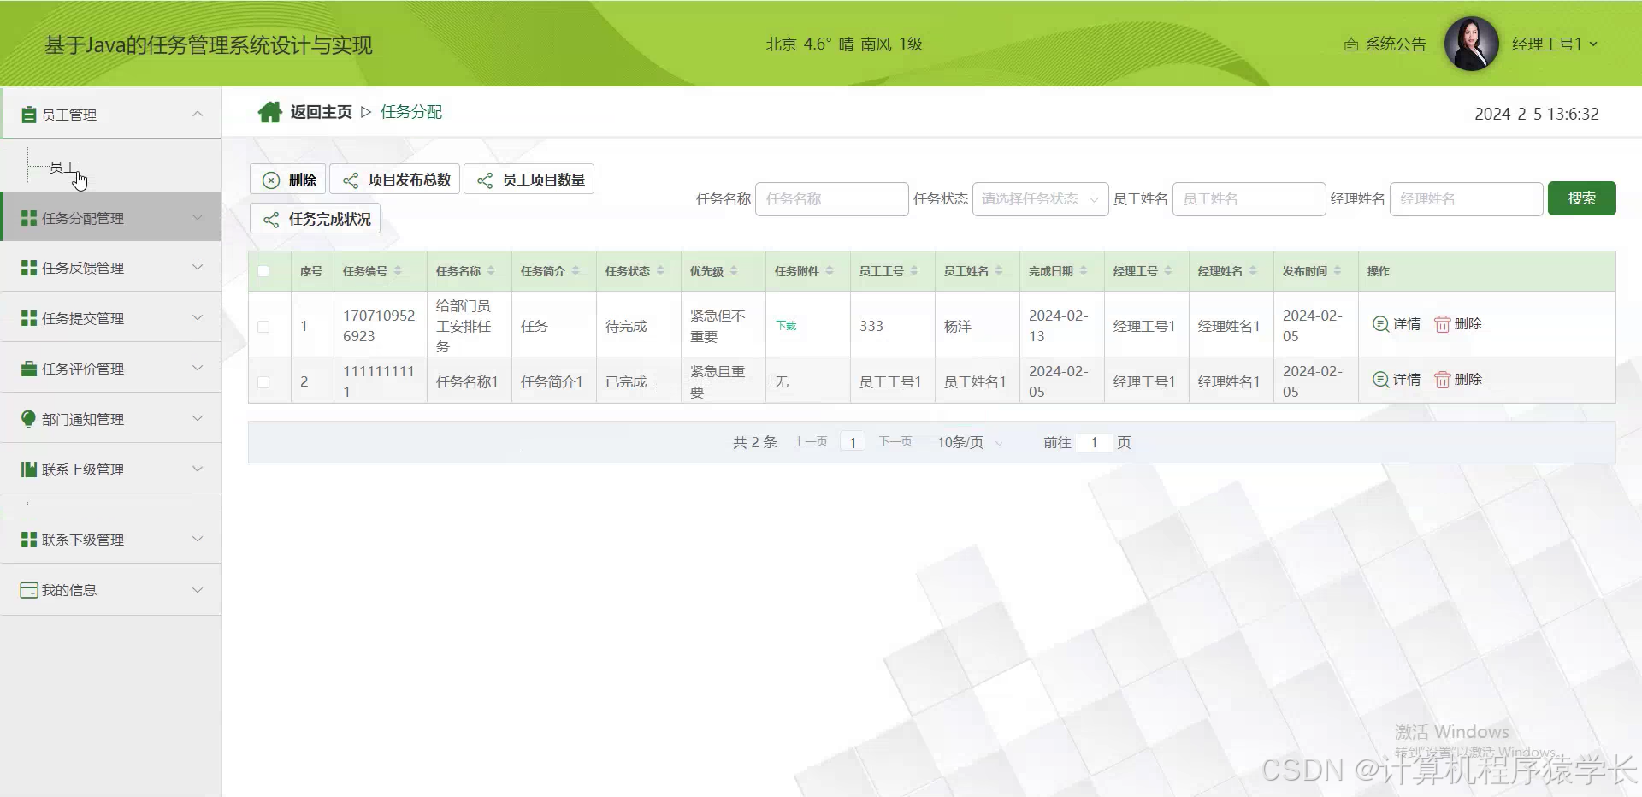Click the 前往 page number field
This screenshot has height=797, width=1642.
point(1094,442)
